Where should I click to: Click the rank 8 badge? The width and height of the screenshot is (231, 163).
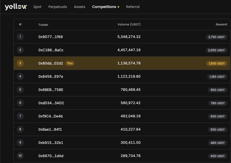[20, 129]
